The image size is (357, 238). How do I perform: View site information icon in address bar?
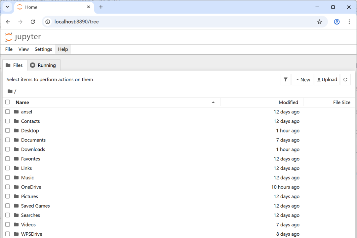coord(48,21)
